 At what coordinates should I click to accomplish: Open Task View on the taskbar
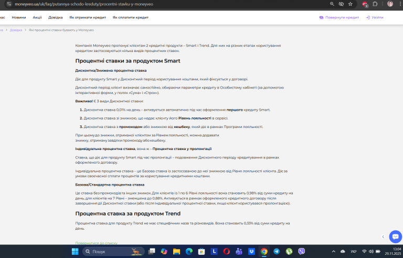pyautogui.click(x=152, y=251)
